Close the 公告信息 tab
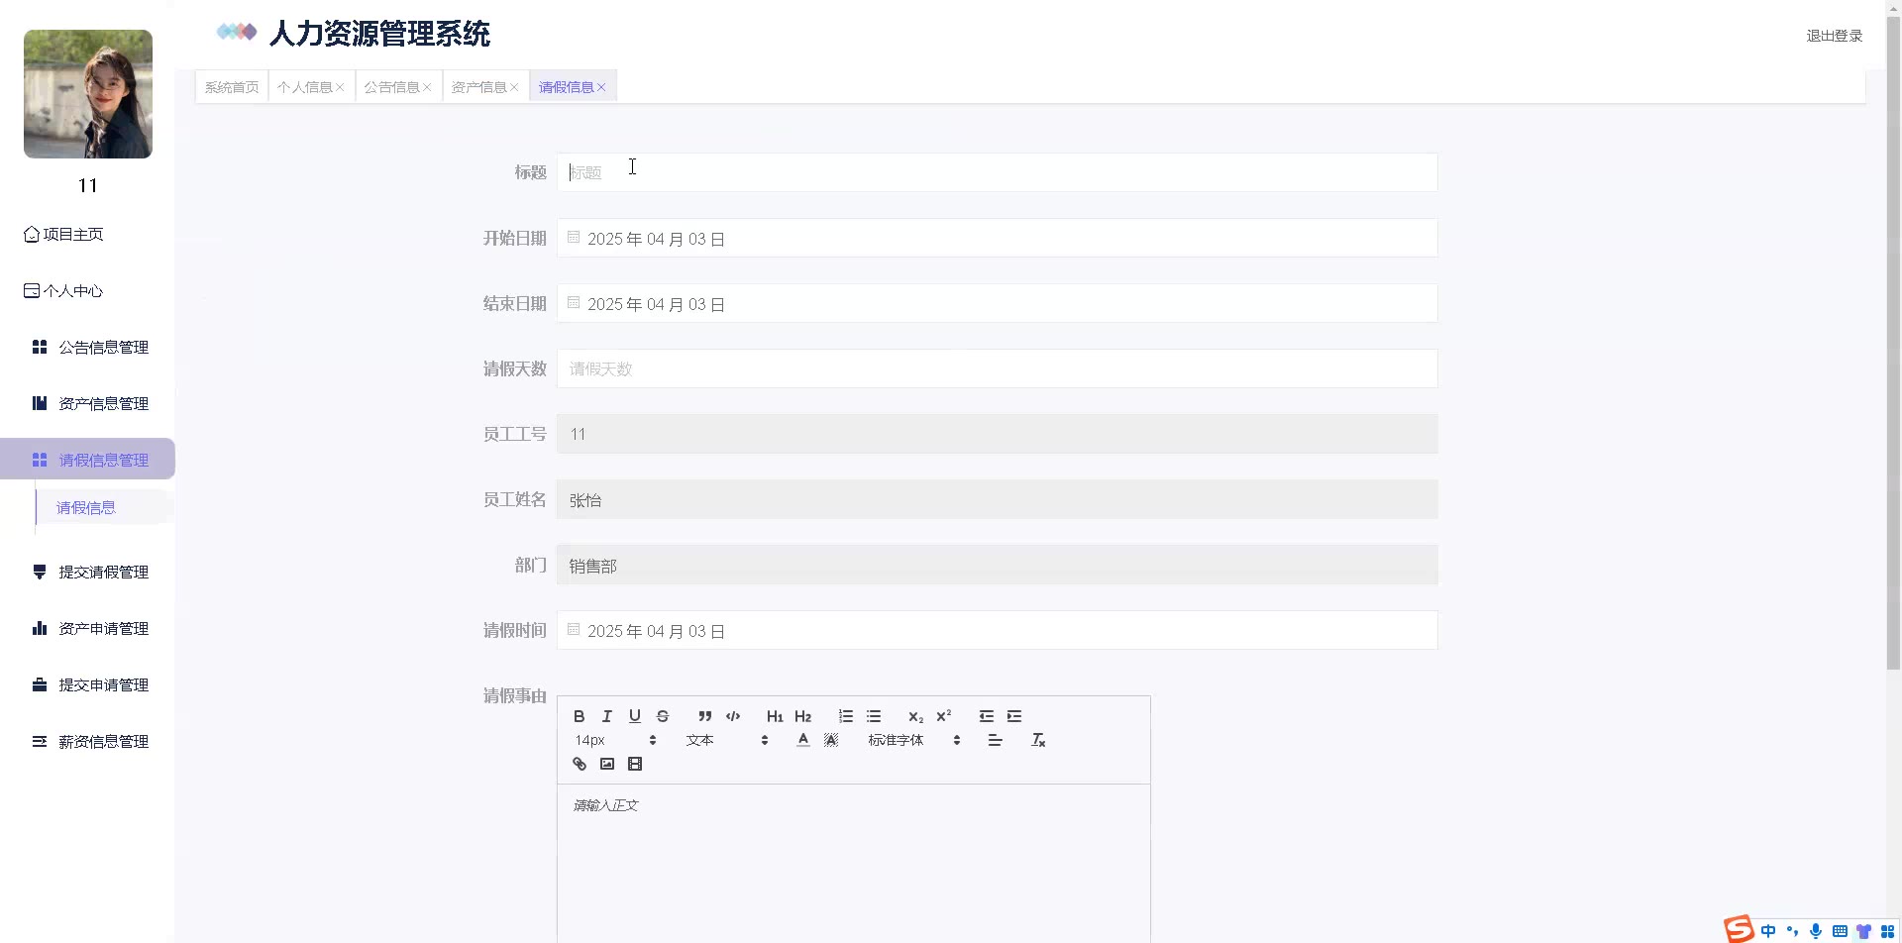1902x943 pixels. 427,87
